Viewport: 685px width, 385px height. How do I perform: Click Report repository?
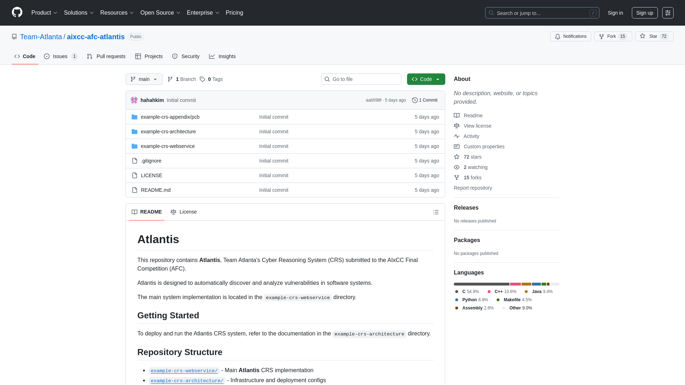pos(473,188)
